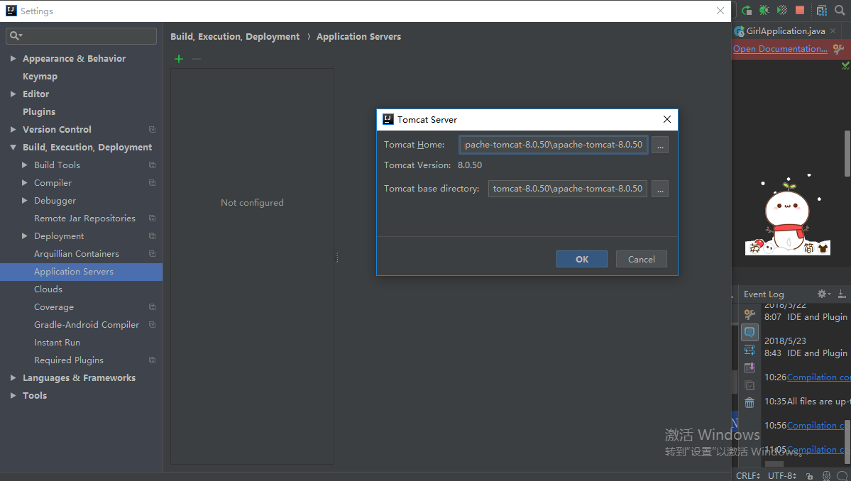Click project-level icon beside Gradle-Android Compiler
Viewport: 851px width, 481px height.
point(152,325)
